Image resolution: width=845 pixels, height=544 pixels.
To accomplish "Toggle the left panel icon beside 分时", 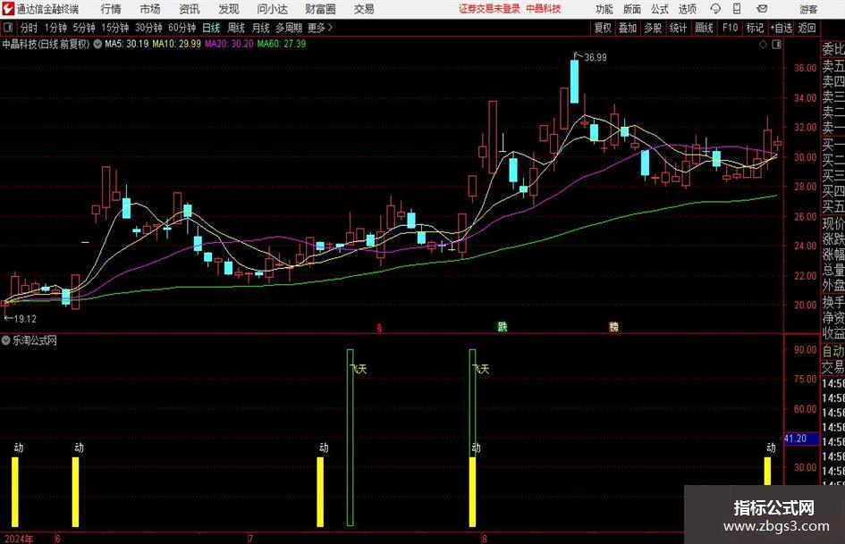I will coord(8,28).
